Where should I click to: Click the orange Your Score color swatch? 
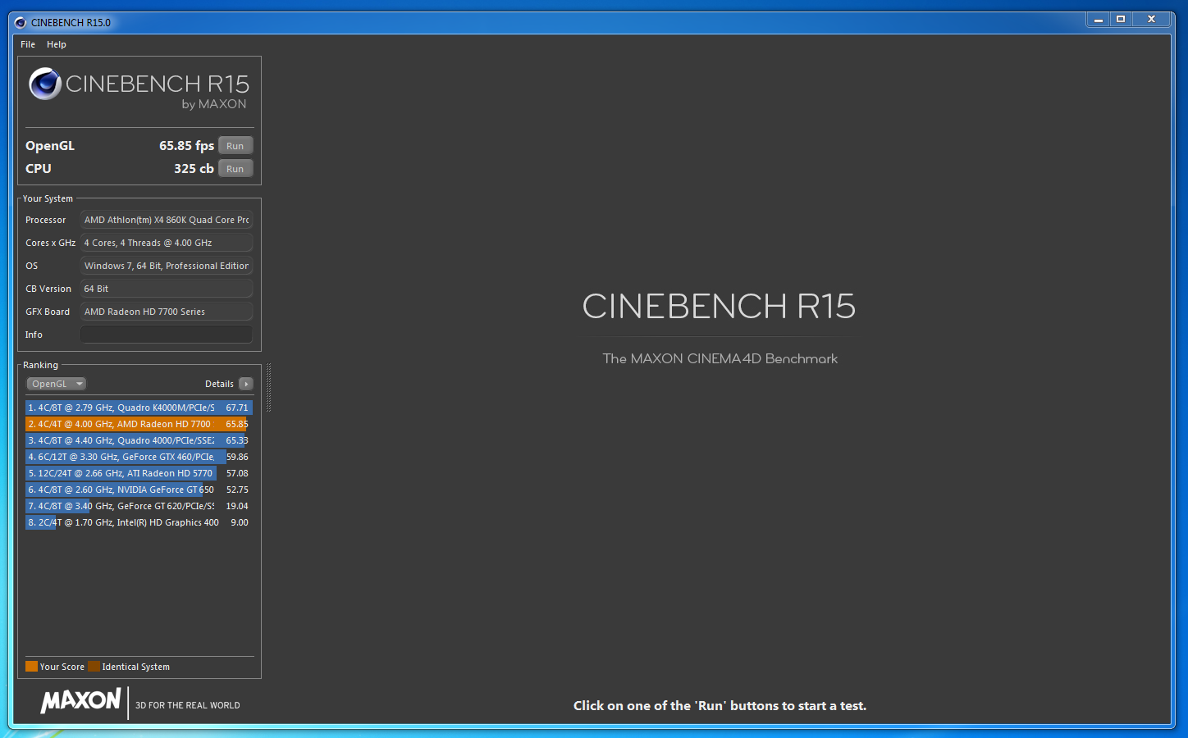click(31, 667)
